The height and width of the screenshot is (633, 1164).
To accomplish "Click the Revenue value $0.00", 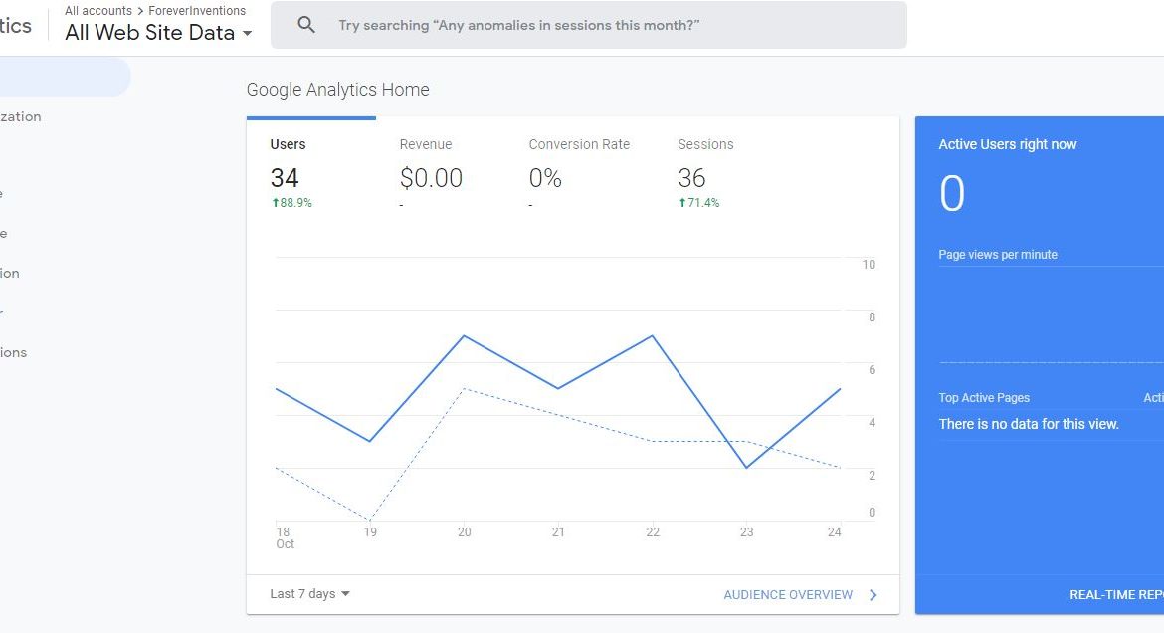I will point(431,177).
